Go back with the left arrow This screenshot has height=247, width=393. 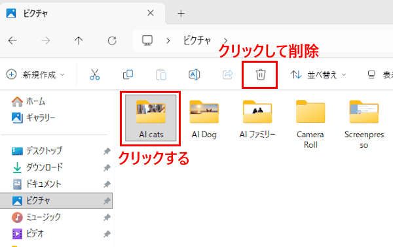(x=12, y=41)
